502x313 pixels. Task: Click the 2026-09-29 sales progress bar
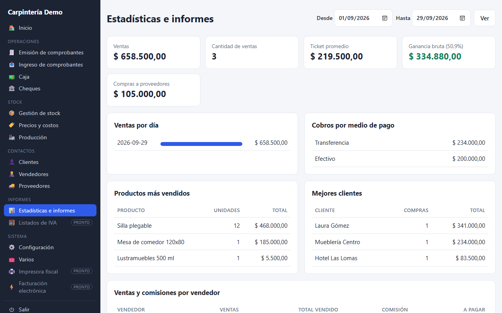[201, 144]
